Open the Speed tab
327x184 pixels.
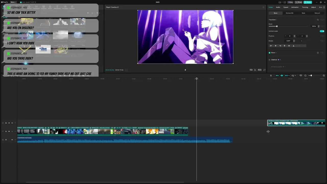pyautogui.click(x=286, y=7)
